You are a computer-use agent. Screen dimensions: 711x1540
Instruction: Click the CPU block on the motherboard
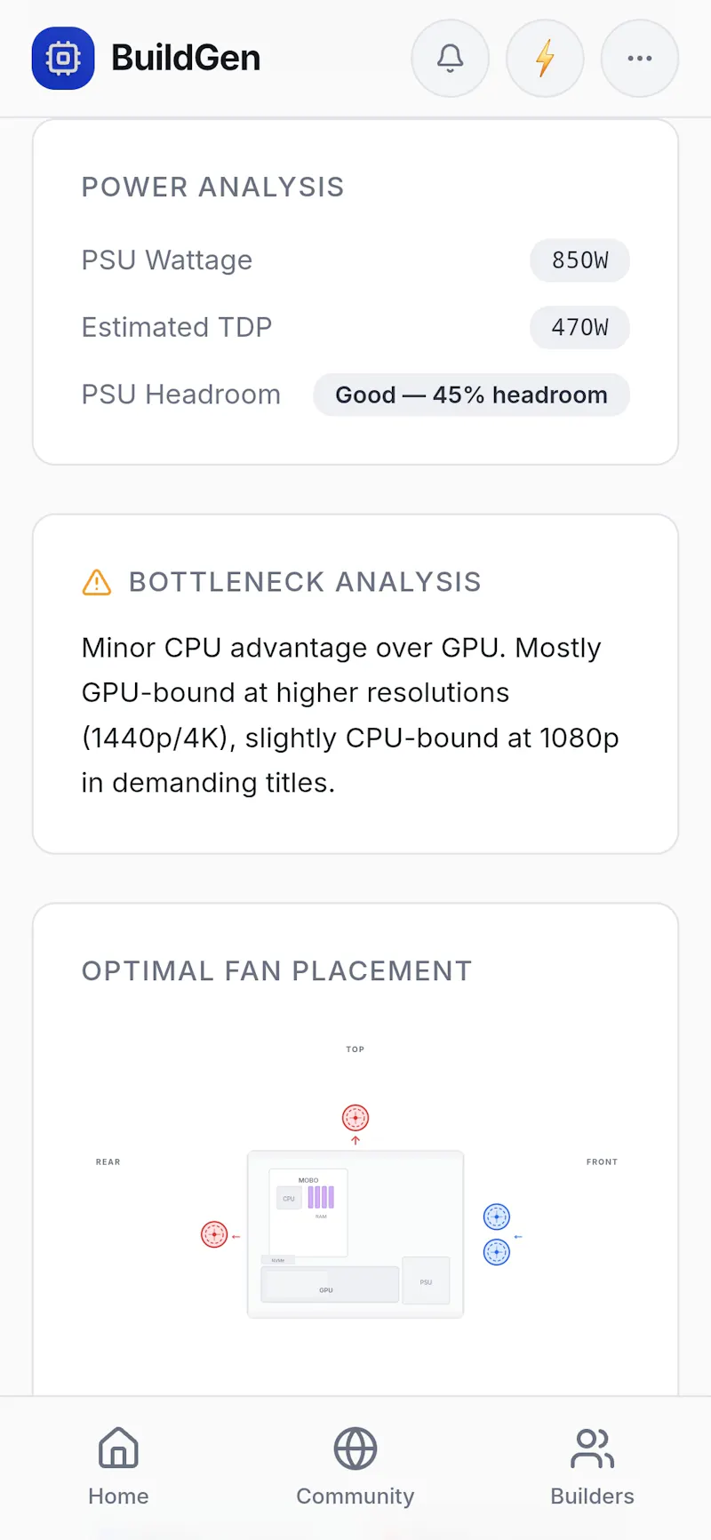coord(289,1198)
